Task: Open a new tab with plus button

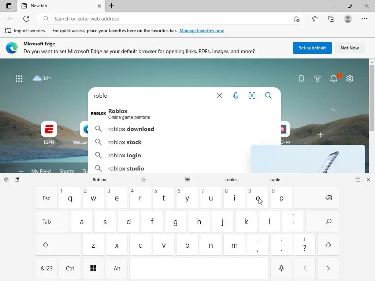Action: point(111,6)
